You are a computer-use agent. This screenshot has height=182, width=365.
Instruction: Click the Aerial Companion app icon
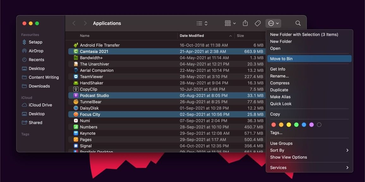pos(76,70)
